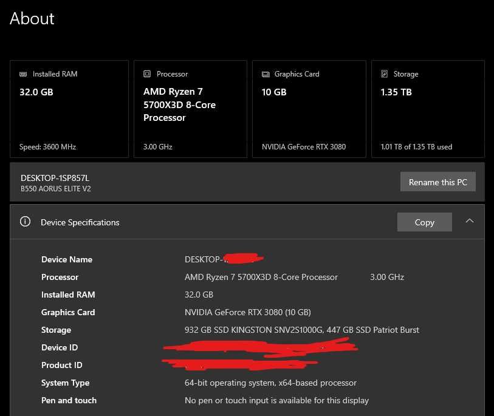Select the 32.0 GB value in specifications
This screenshot has height=416, width=494.
coord(199,295)
